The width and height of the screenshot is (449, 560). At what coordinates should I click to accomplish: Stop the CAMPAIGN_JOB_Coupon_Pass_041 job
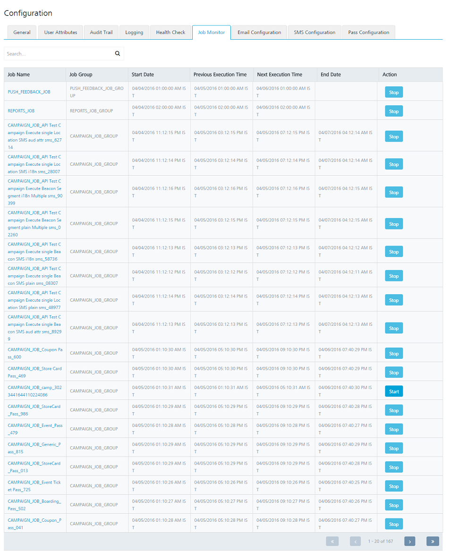point(394,524)
